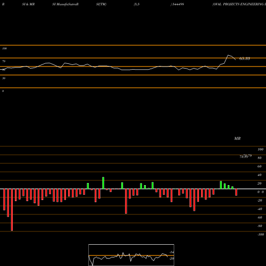Click the stock code 544498 in header

point(178,4)
